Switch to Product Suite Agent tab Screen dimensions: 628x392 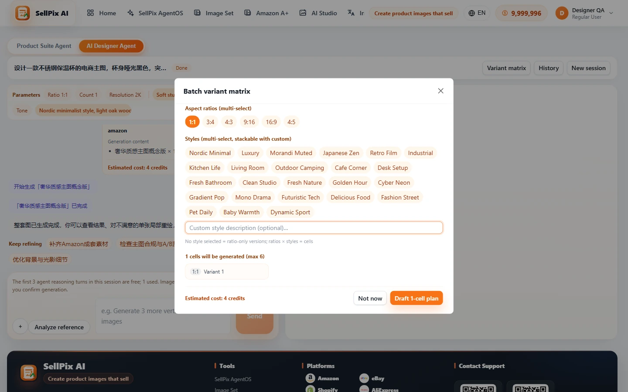(x=44, y=46)
